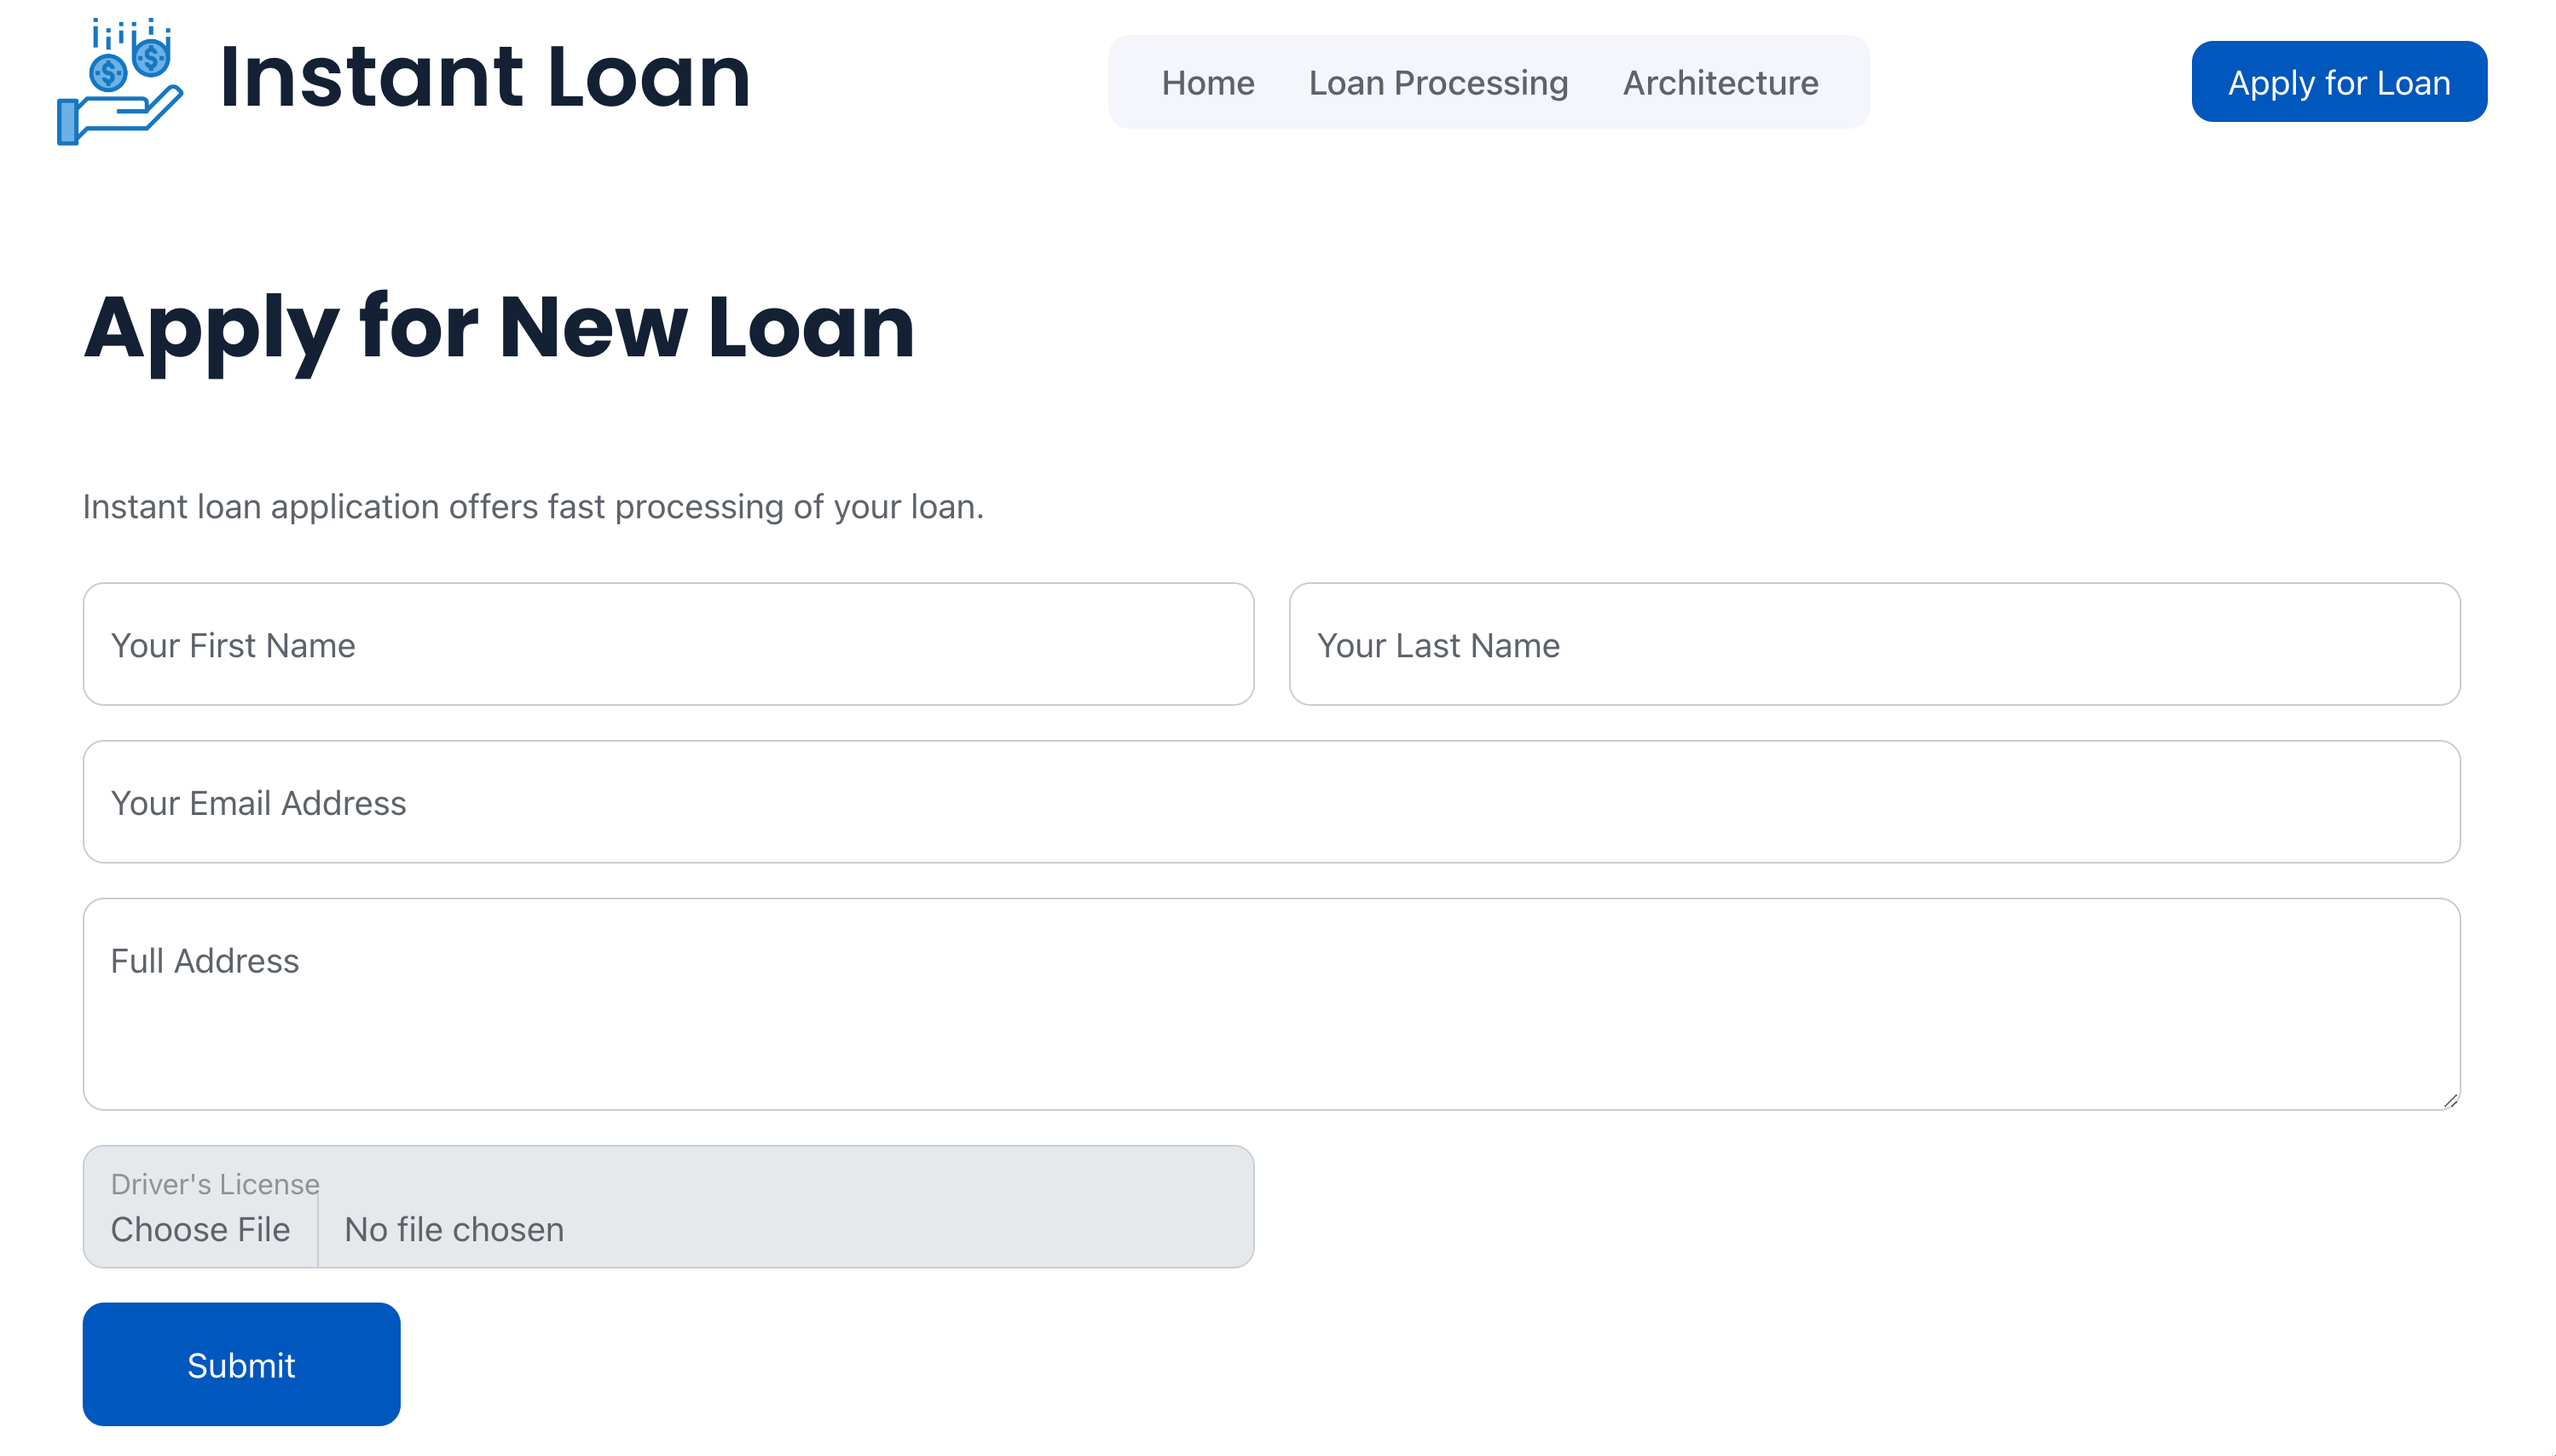Click the Choose File button for Driver's License
The image size is (2556, 1456).
[x=200, y=1229]
